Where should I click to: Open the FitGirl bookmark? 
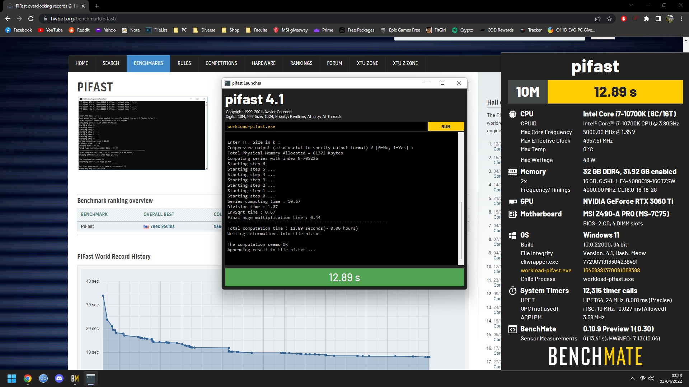pyautogui.click(x=436, y=30)
